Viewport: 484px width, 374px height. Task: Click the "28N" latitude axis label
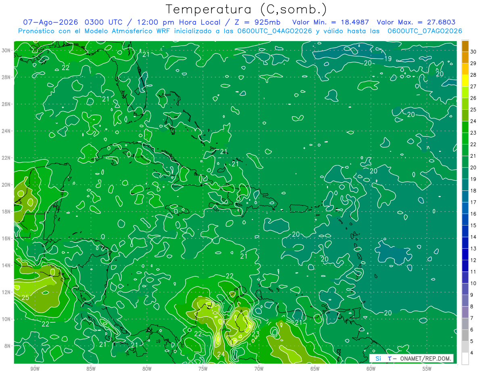coord(6,77)
